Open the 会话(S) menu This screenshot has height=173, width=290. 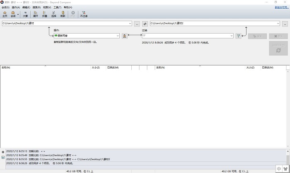tap(5, 7)
